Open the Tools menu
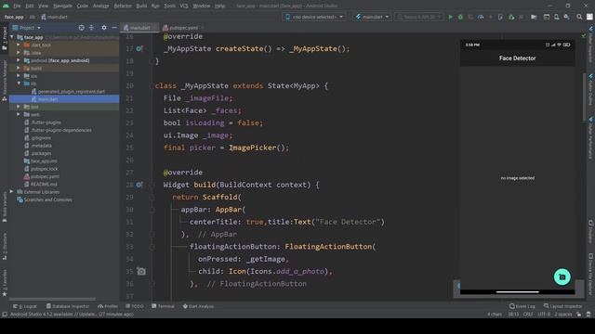 tap(169, 6)
